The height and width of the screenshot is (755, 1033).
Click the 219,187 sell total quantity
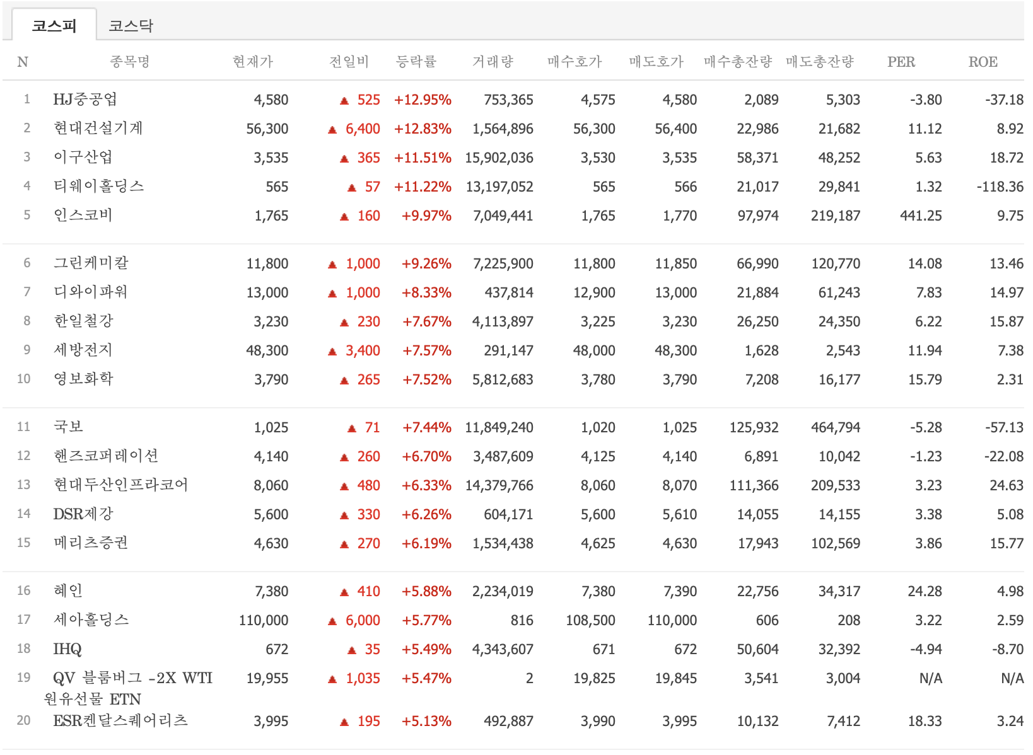[x=836, y=216]
